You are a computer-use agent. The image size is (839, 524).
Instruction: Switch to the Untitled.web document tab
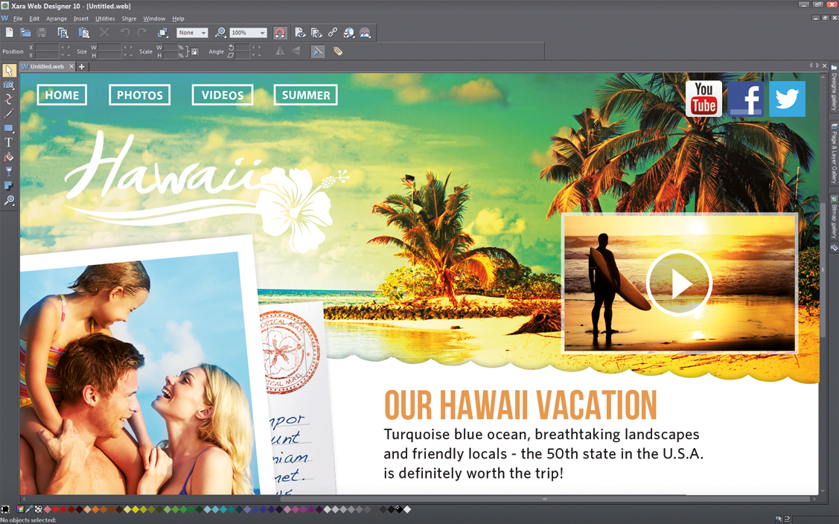tap(47, 67)
